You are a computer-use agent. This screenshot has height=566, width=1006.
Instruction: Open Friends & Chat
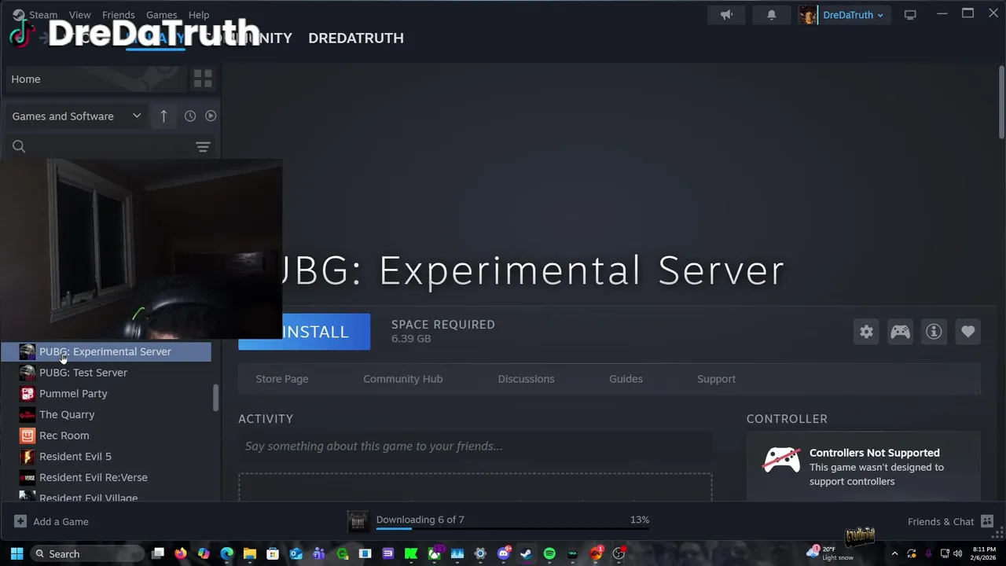point(950,522)
